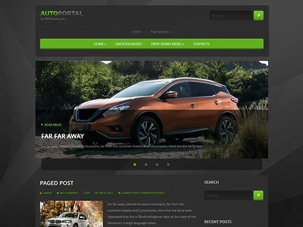Click the sidebar Search heading
Viewport: 303px width, 227px height.
pos(211,182)
